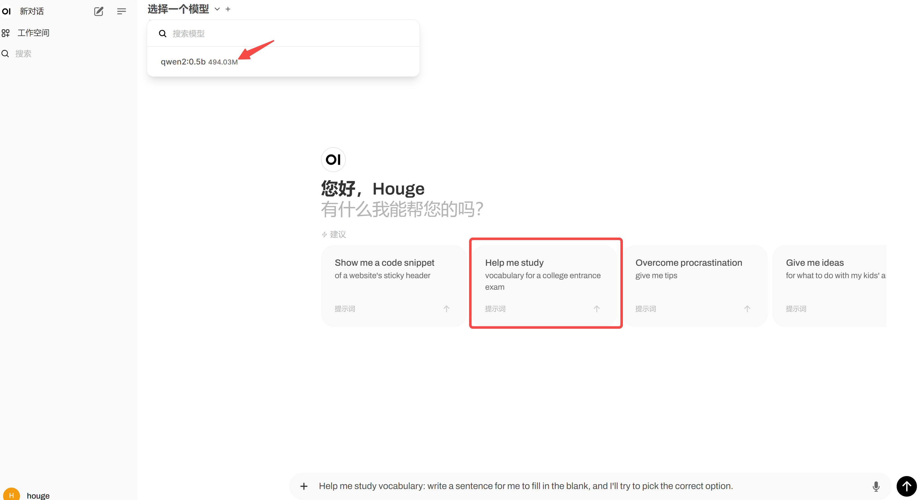Click the plus icon to add model
920x500 pixels.
(x=228, y=9)
